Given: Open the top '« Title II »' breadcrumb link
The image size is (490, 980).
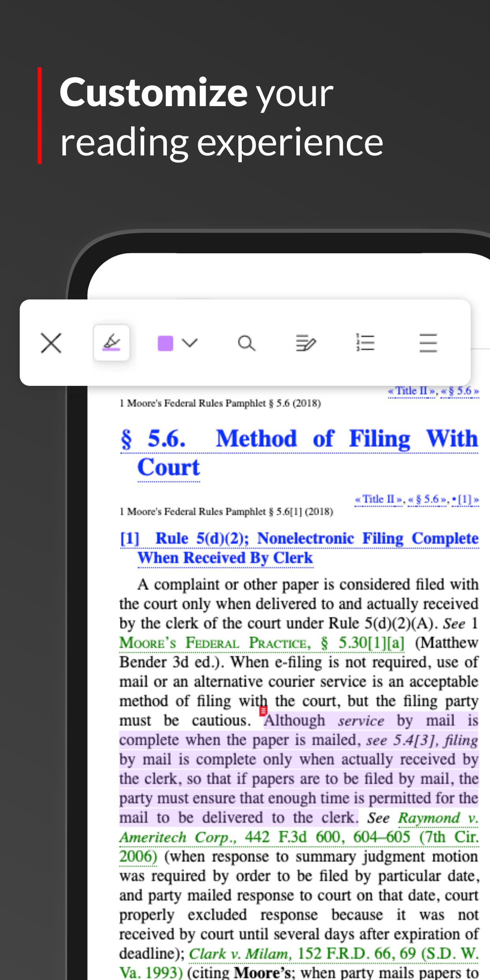Looking at the screenshot, I should pos(412,391).
